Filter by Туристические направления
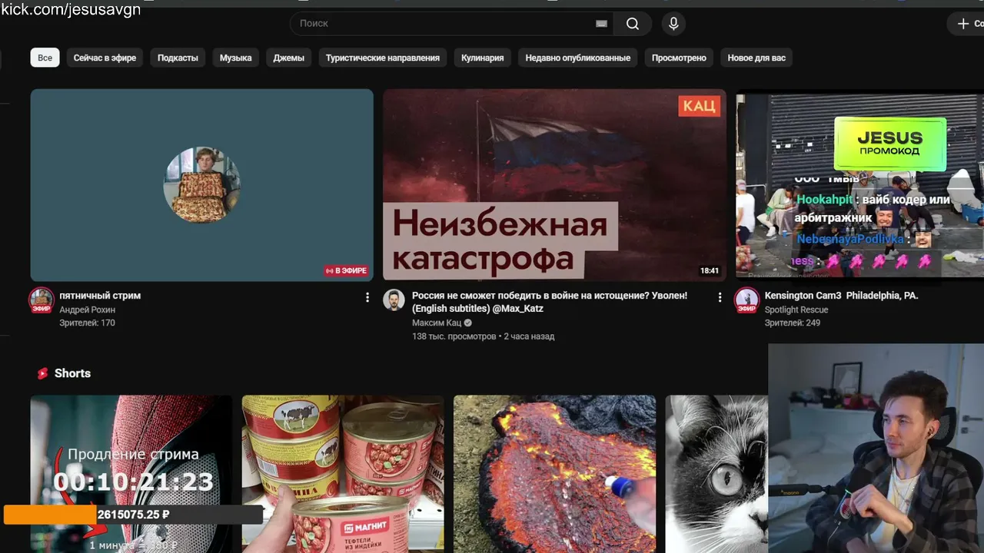This screenshot has height=553, width=984. [x=383, y=58]
